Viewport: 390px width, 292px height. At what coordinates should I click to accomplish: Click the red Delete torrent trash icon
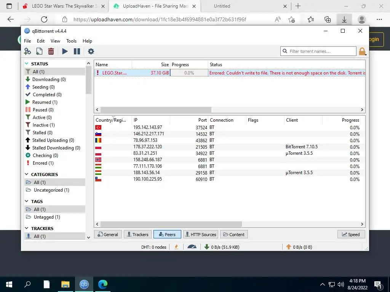(x=51, y=51)
